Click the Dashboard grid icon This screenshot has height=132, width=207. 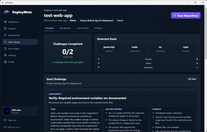tap(5, 22)
